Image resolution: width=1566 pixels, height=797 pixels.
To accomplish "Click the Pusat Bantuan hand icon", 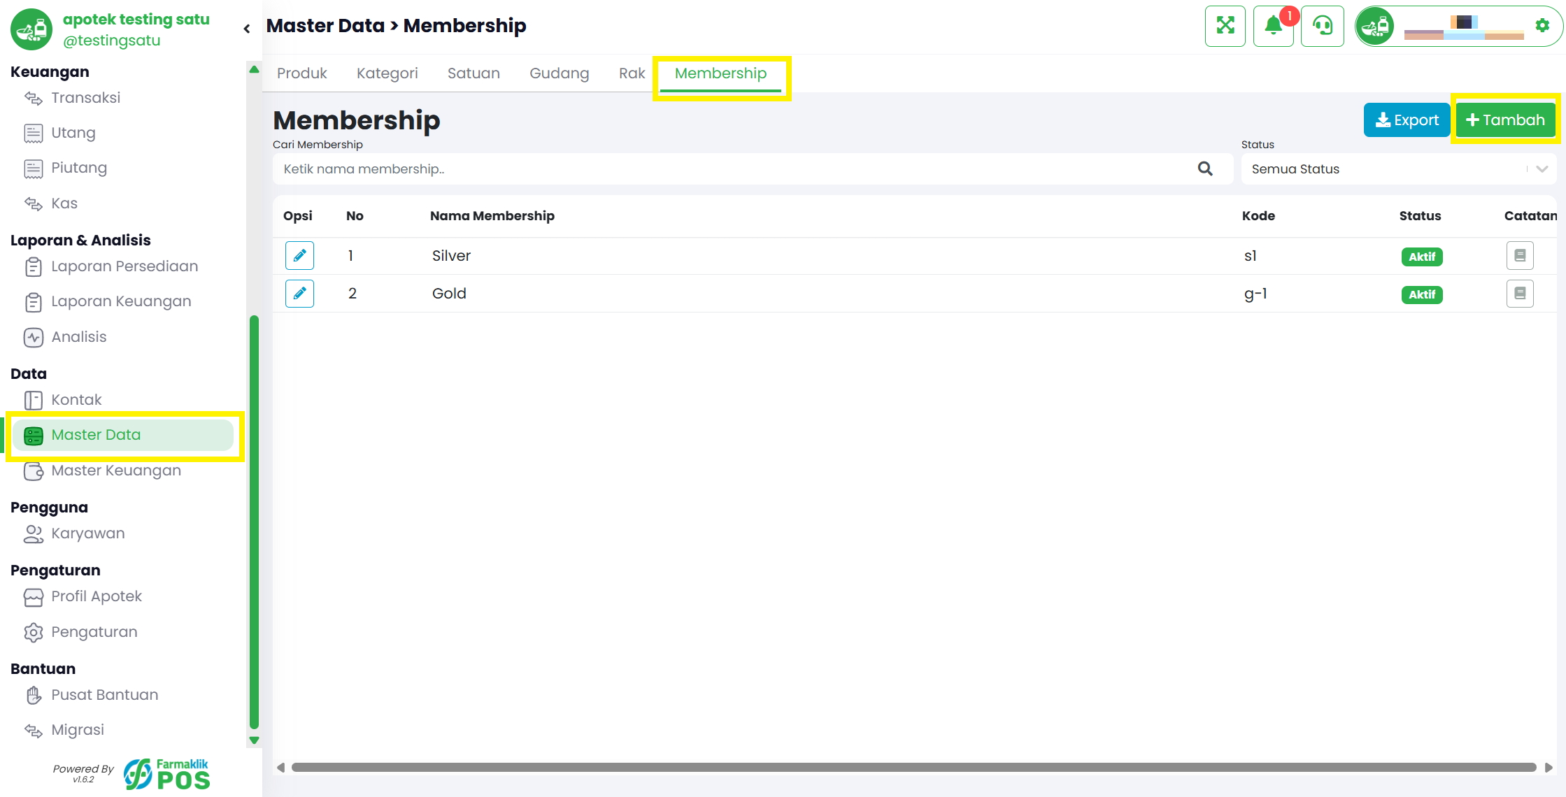I will click(33, 696).
